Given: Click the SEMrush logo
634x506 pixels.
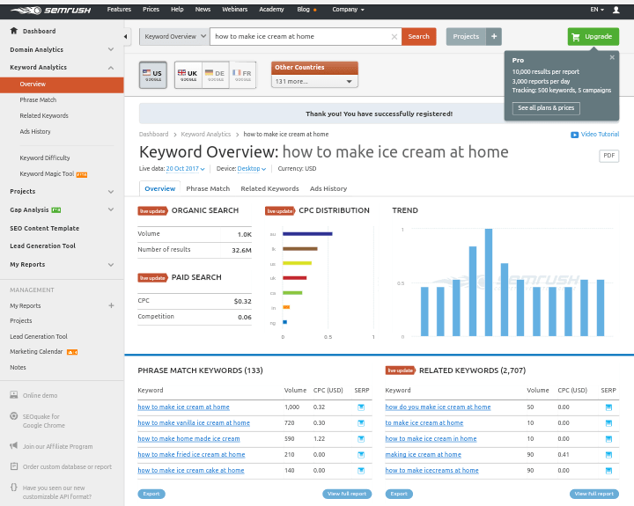Looking at the screenshot, I should pos(51,10).
